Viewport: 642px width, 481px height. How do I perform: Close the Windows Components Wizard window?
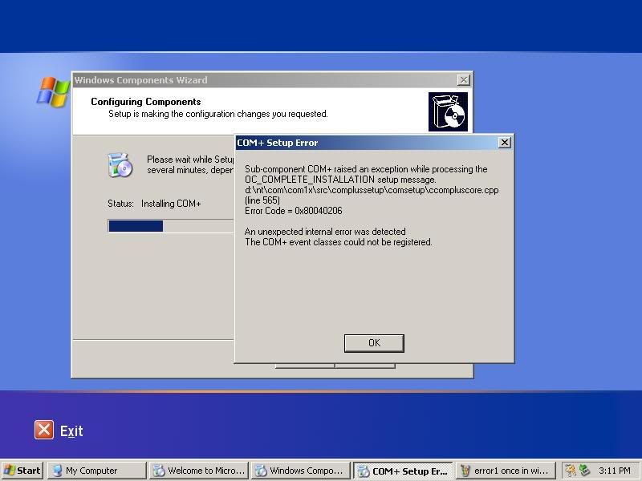pos(463,79)
